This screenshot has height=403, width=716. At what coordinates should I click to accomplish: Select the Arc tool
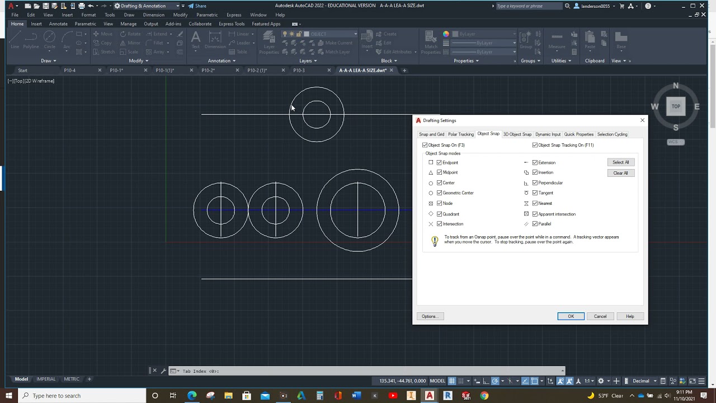(67, 40)
